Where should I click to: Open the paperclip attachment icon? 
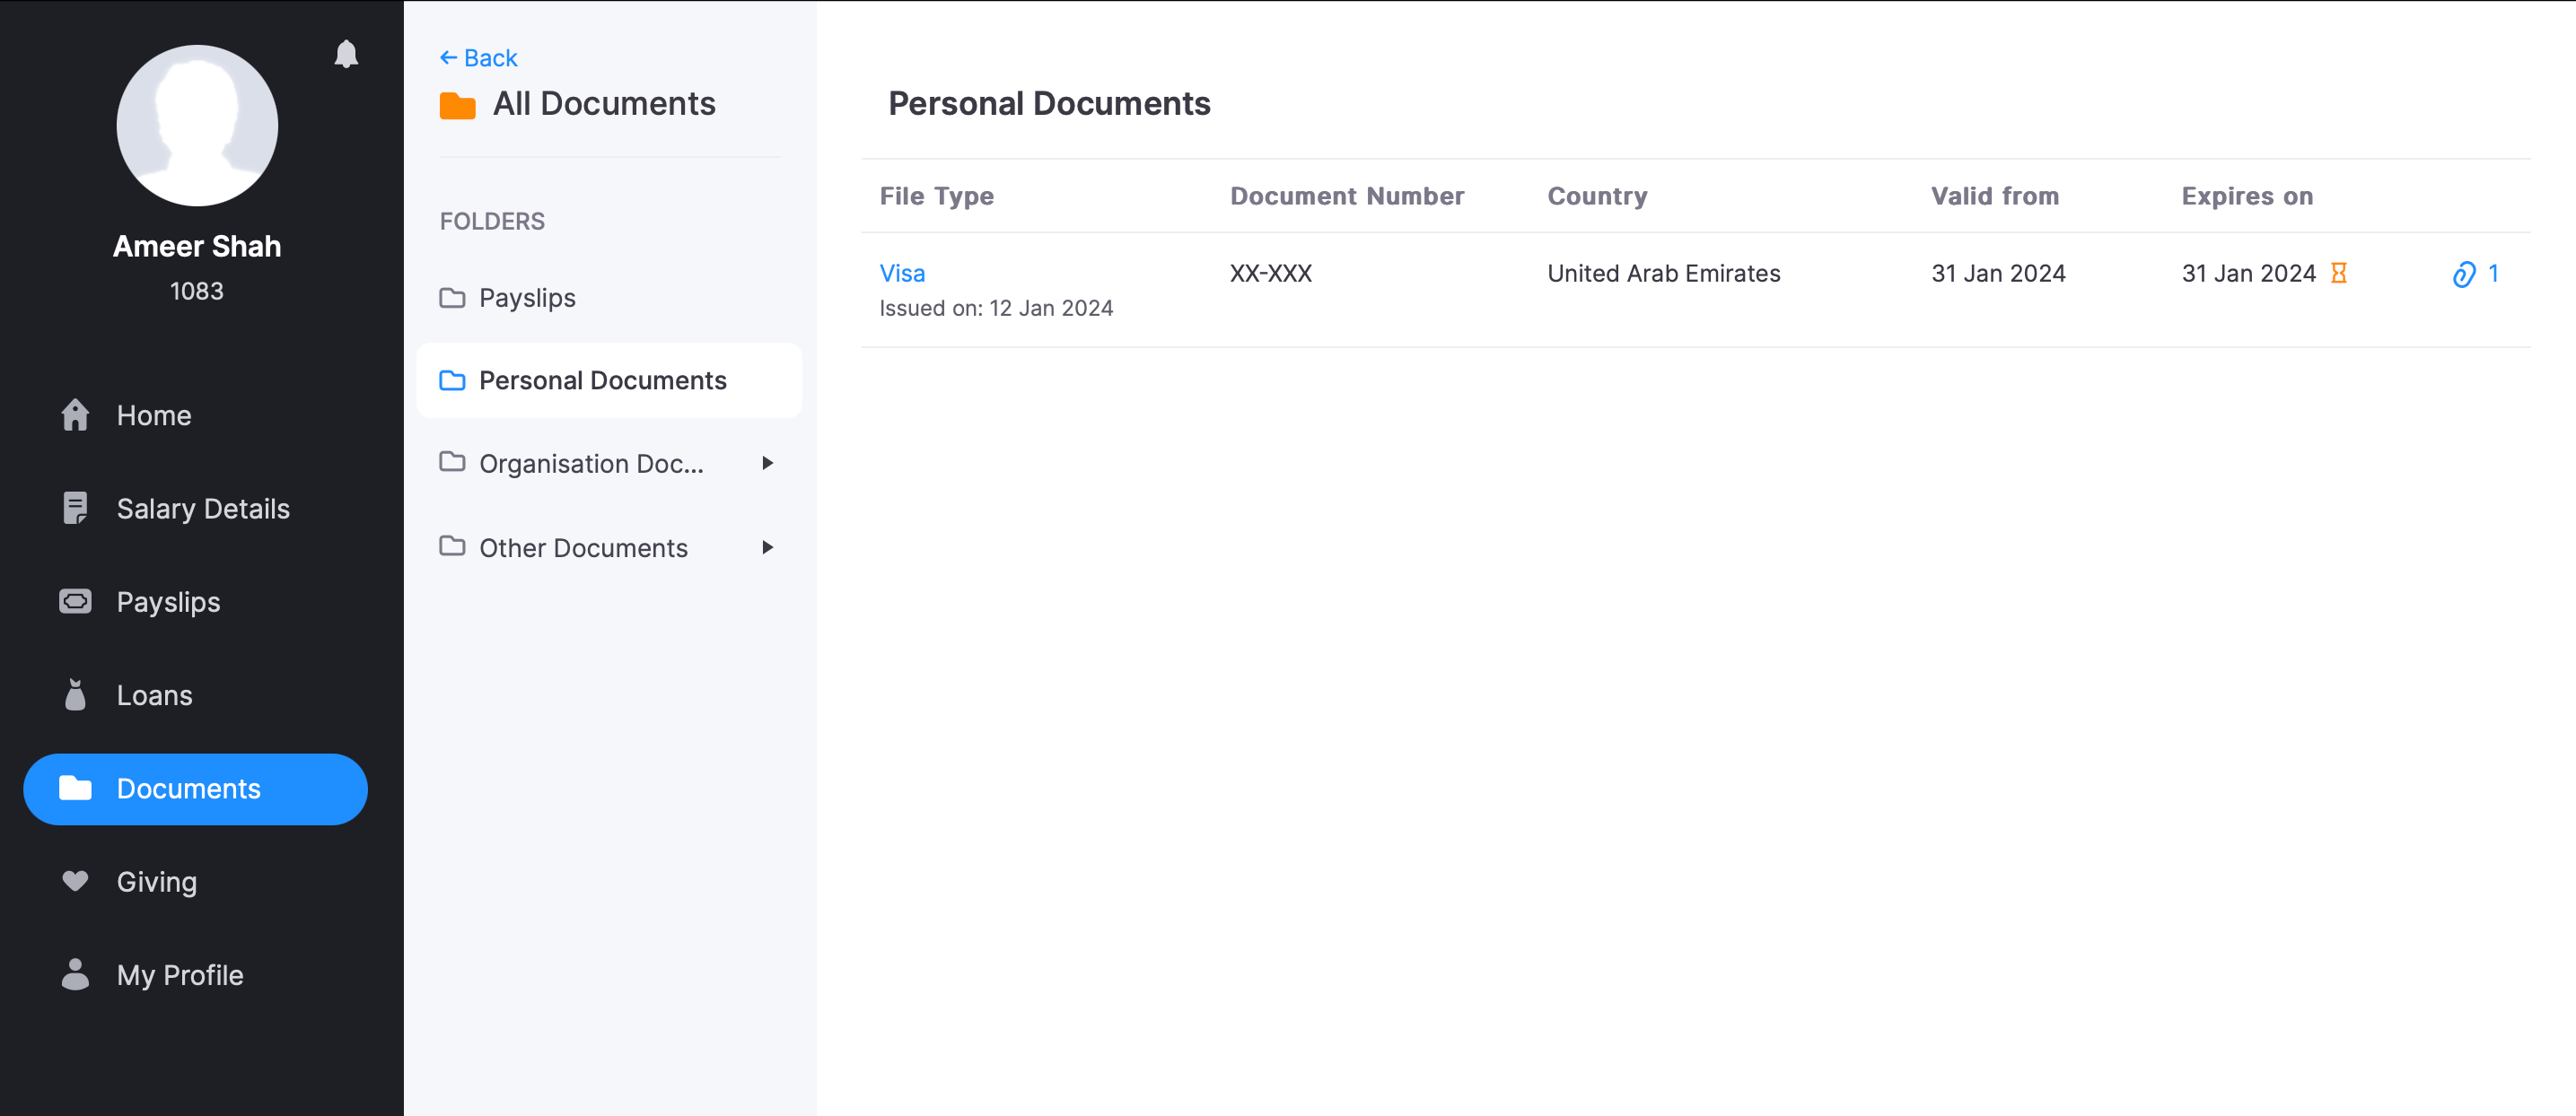2463,274
